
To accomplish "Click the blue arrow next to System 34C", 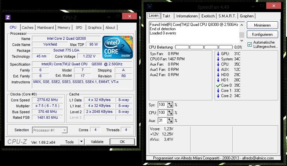I will [218, 59].
